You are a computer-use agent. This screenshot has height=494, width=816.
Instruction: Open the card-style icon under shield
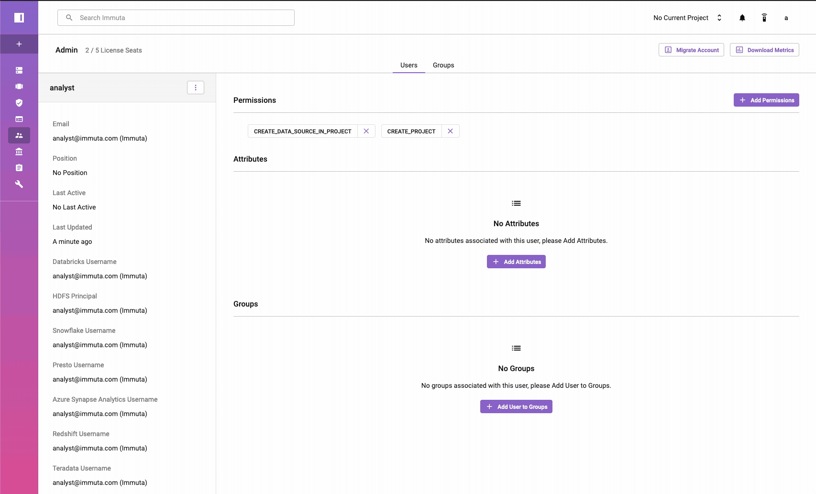click(x=19, y=119)
